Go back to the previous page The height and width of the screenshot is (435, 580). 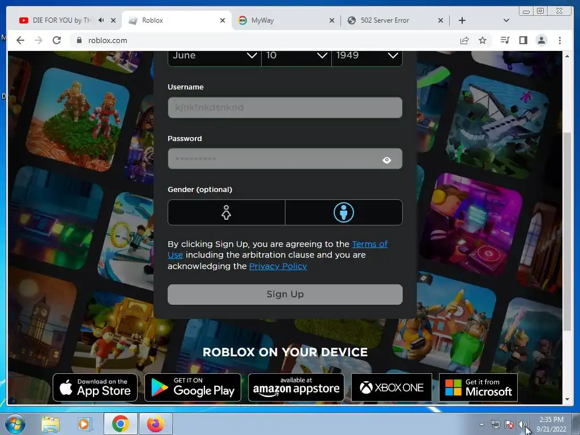20,40
